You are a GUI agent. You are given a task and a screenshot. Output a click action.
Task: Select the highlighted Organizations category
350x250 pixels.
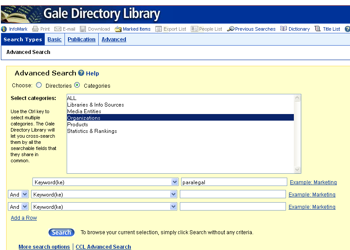point(180,118)
